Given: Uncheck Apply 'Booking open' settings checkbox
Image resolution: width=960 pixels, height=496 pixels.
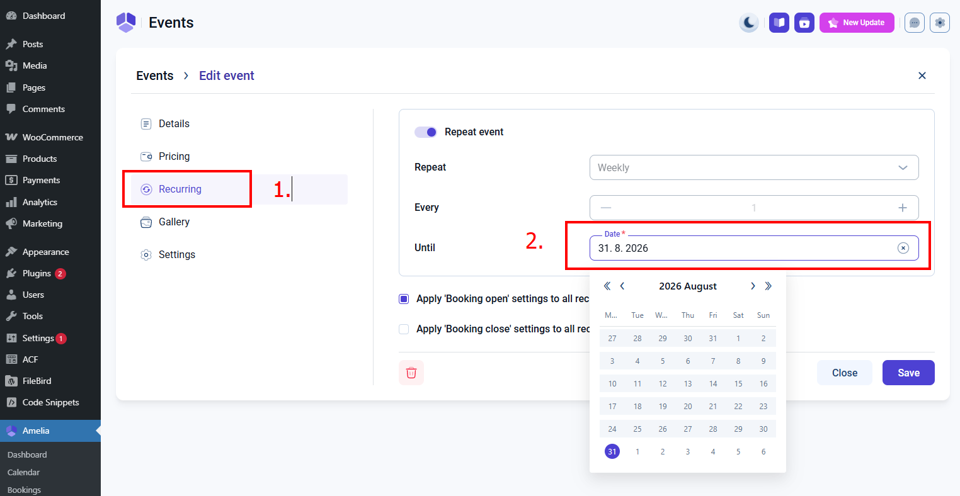Looking at the screenshot, I should tap(404, 299).
